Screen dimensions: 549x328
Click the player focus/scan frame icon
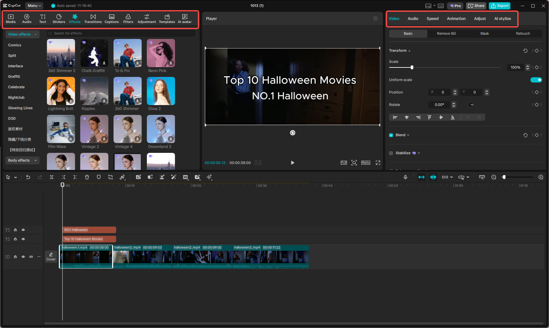(354, 163)
